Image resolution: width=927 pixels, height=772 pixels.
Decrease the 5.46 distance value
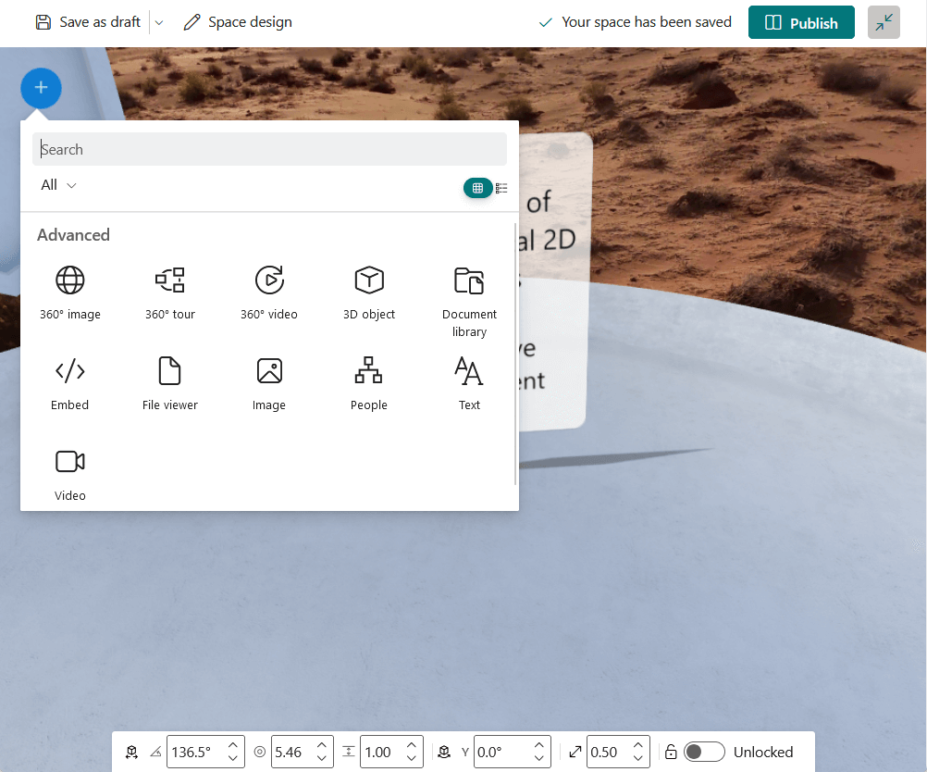pos(322,759)
